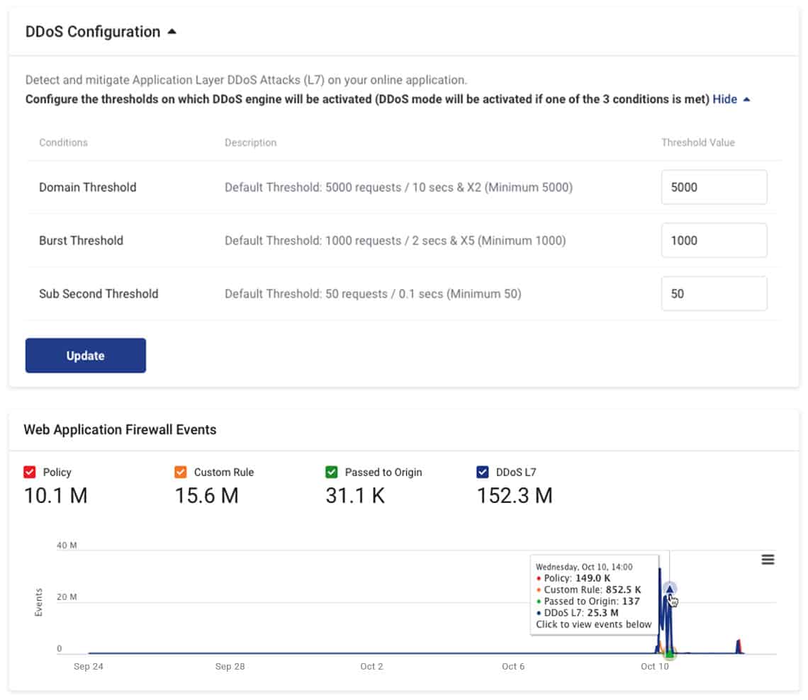Click the small spike near chart's right end
This screenshot has width=808, height=700.
[x=739, y=644]
